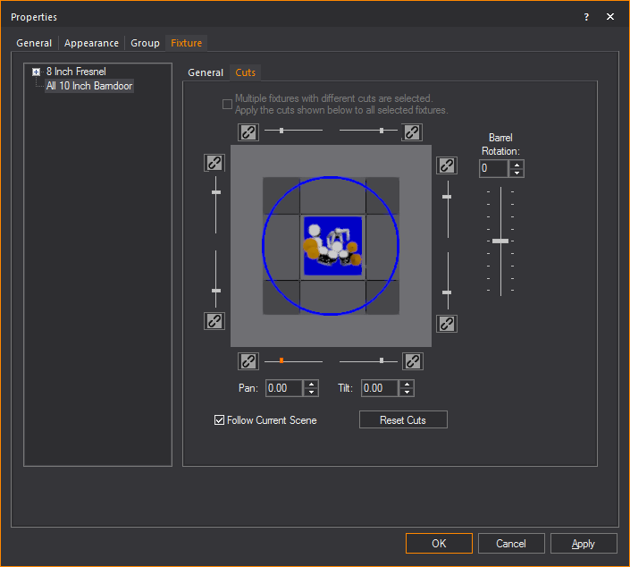Click the top-left shutter link icon
This screenshot has width=630, height=567.
pyautogui.click(x=248, y=132)
